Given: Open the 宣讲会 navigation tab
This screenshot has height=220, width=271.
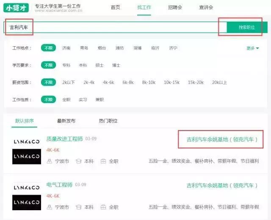Looking at the screenshot, I should [206, 8].
